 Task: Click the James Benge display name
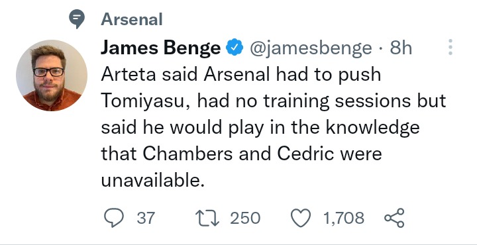(x=160, y=48)
